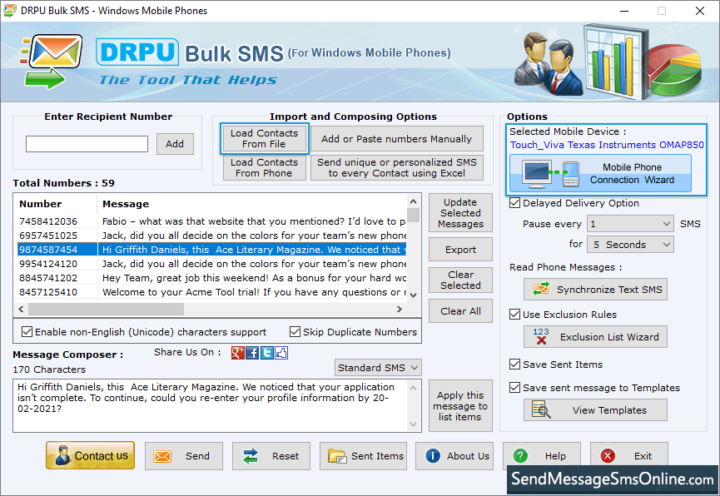Select row with number 9954124120

[211, 264]
